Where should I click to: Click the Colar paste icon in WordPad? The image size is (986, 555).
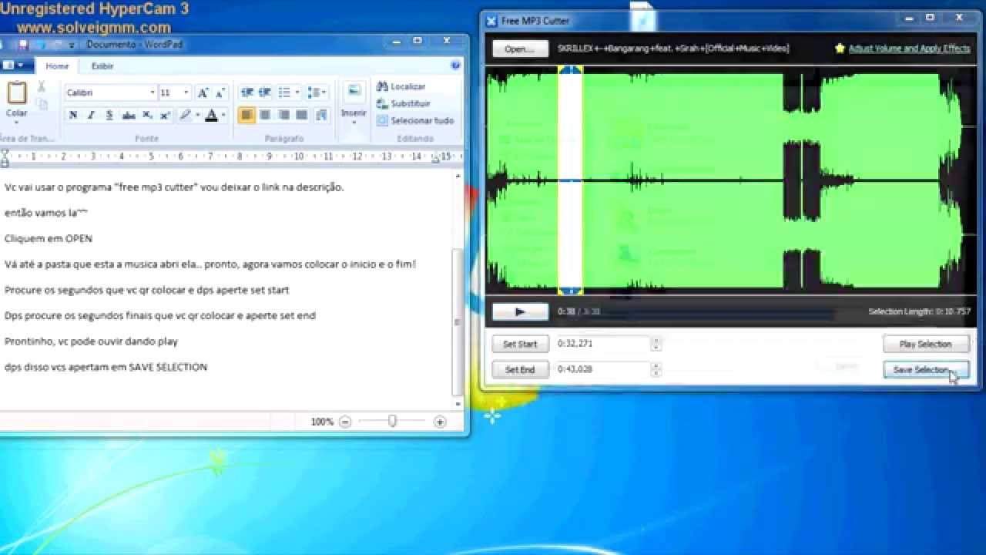tap(16, 92)
